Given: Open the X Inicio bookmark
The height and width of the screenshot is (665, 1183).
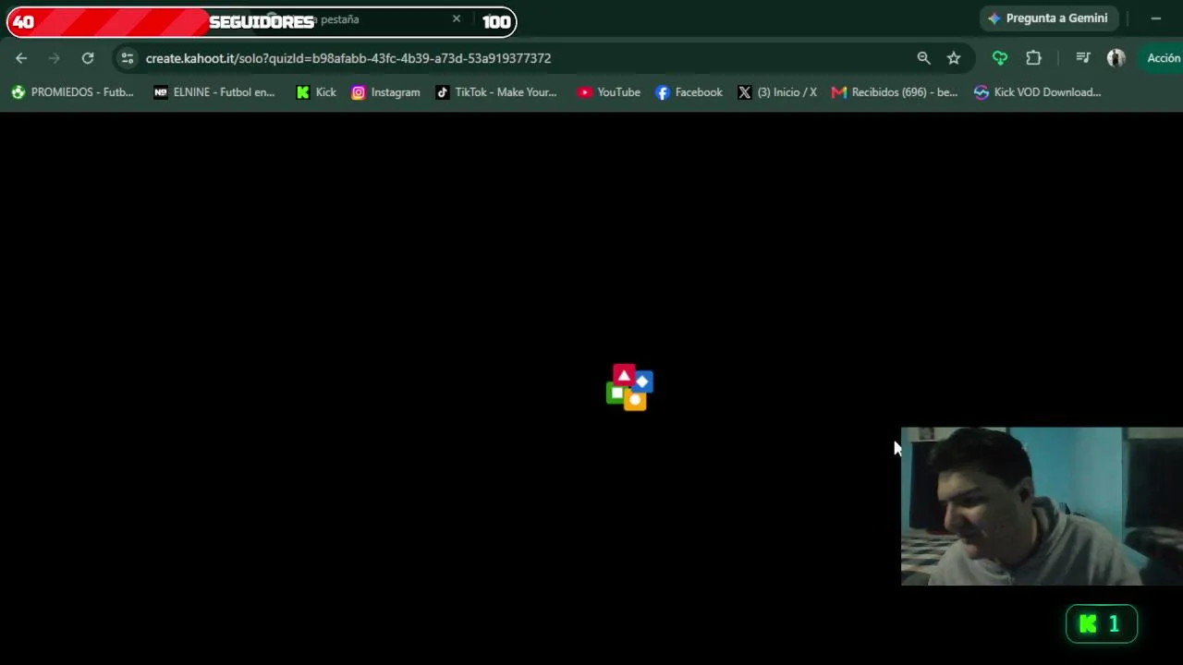Looking at the screenshot, I should (x=777, y=92).
